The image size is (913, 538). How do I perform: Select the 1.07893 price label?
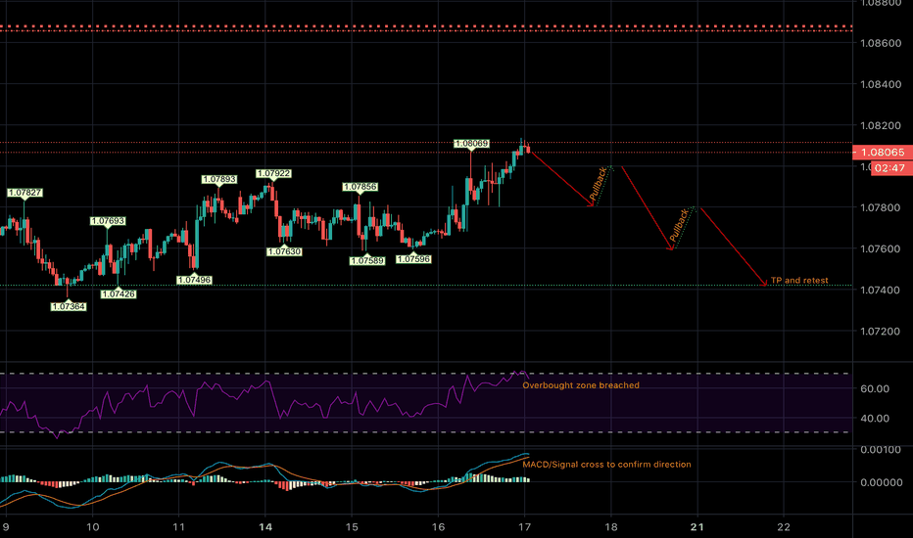tap(219, 179)
